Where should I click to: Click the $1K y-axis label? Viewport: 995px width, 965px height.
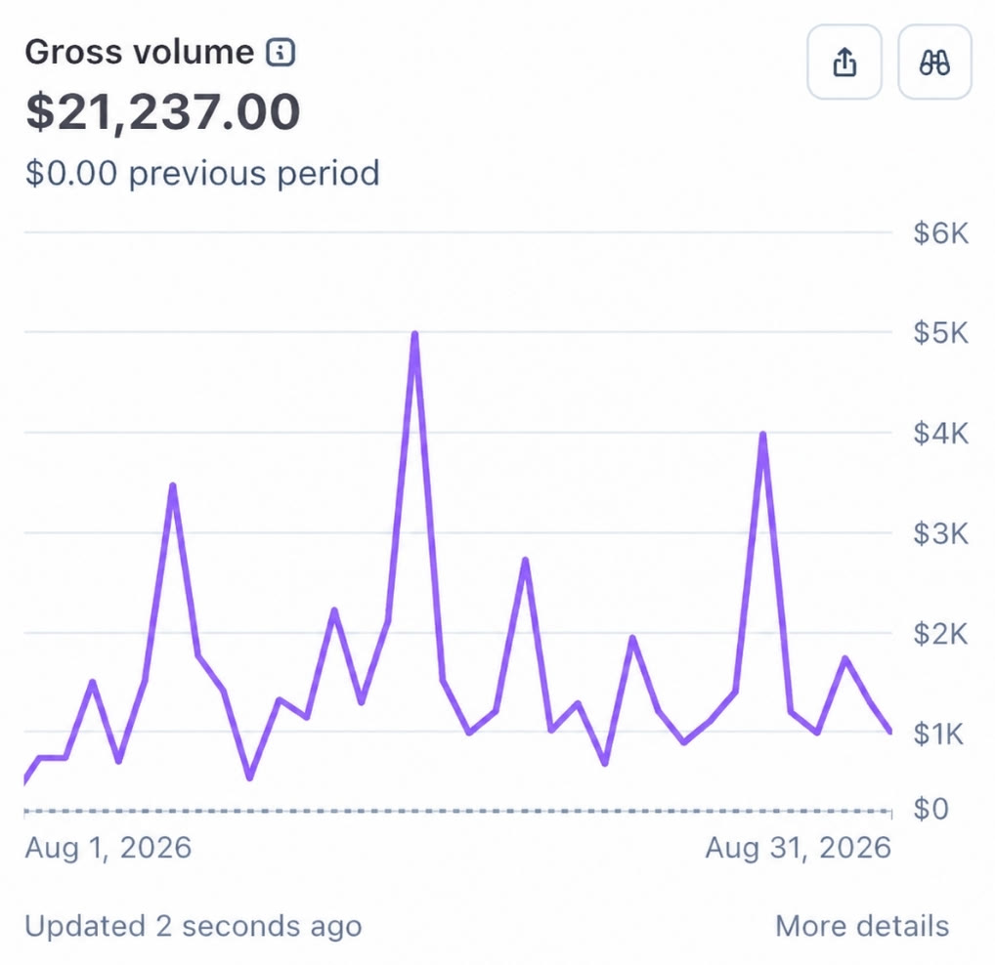(938, 734)
